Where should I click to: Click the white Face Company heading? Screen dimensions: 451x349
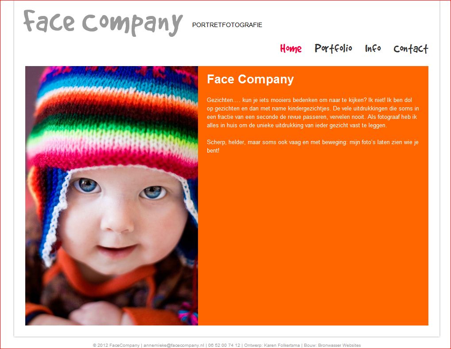pos(250,79)
